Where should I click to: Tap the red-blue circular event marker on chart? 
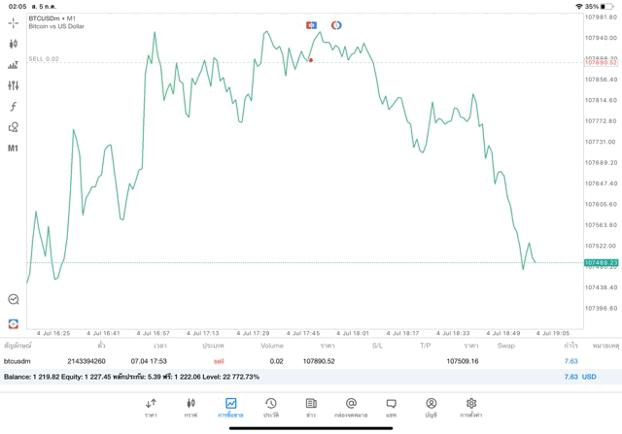coord(336,24)
